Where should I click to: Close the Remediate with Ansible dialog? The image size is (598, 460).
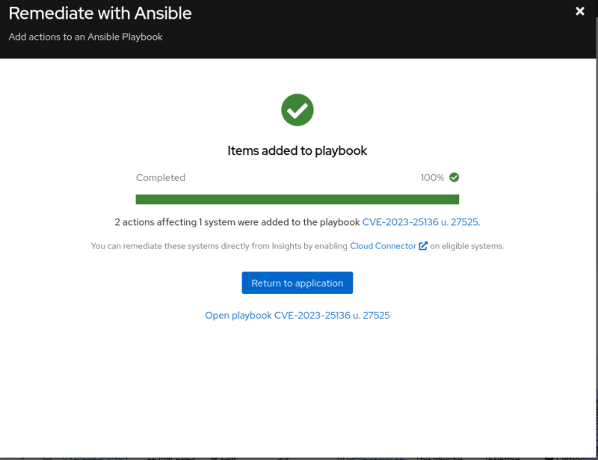(579, 11)
